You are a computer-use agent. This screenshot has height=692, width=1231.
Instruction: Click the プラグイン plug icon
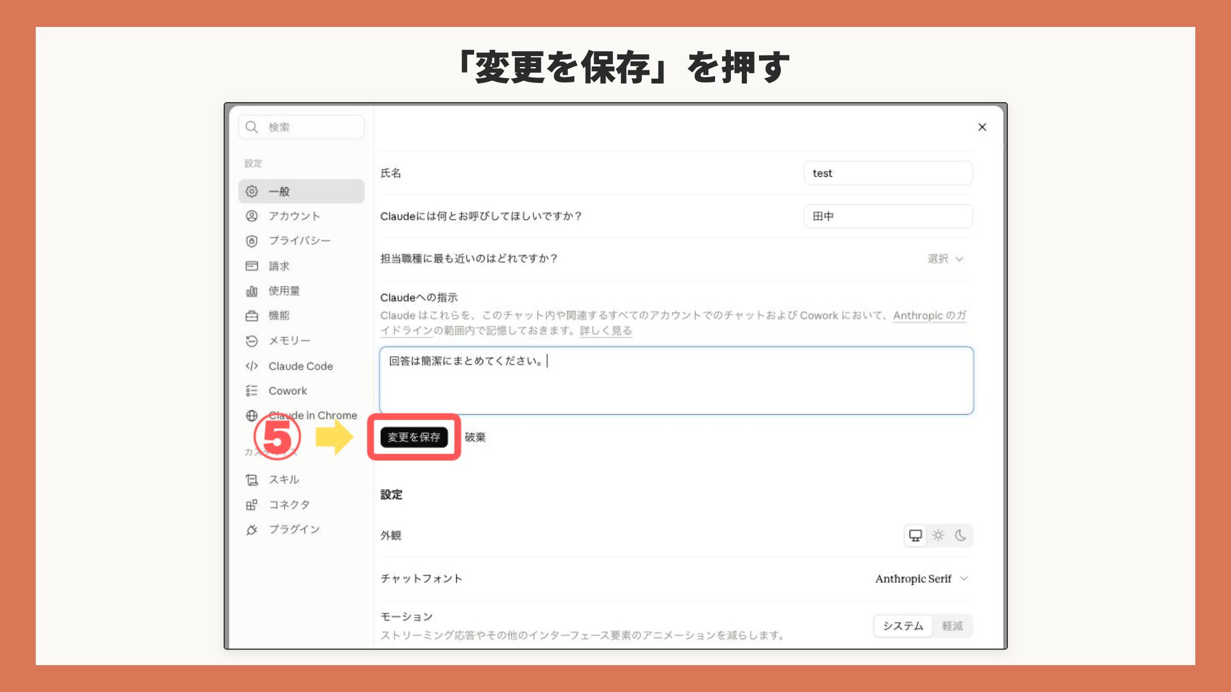tap(252, 530)
